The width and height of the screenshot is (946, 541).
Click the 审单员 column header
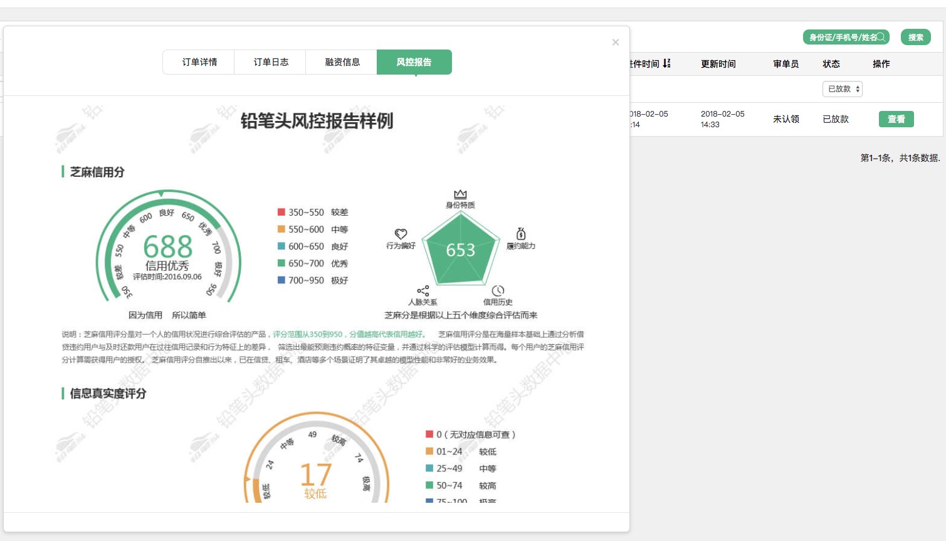coord(786,64)
